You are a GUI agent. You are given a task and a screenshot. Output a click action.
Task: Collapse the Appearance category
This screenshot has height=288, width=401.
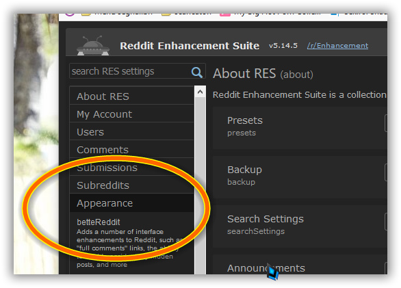pos(131,203)
